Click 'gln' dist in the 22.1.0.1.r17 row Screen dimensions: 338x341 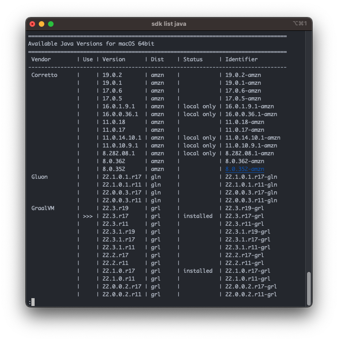pos(156,177)
